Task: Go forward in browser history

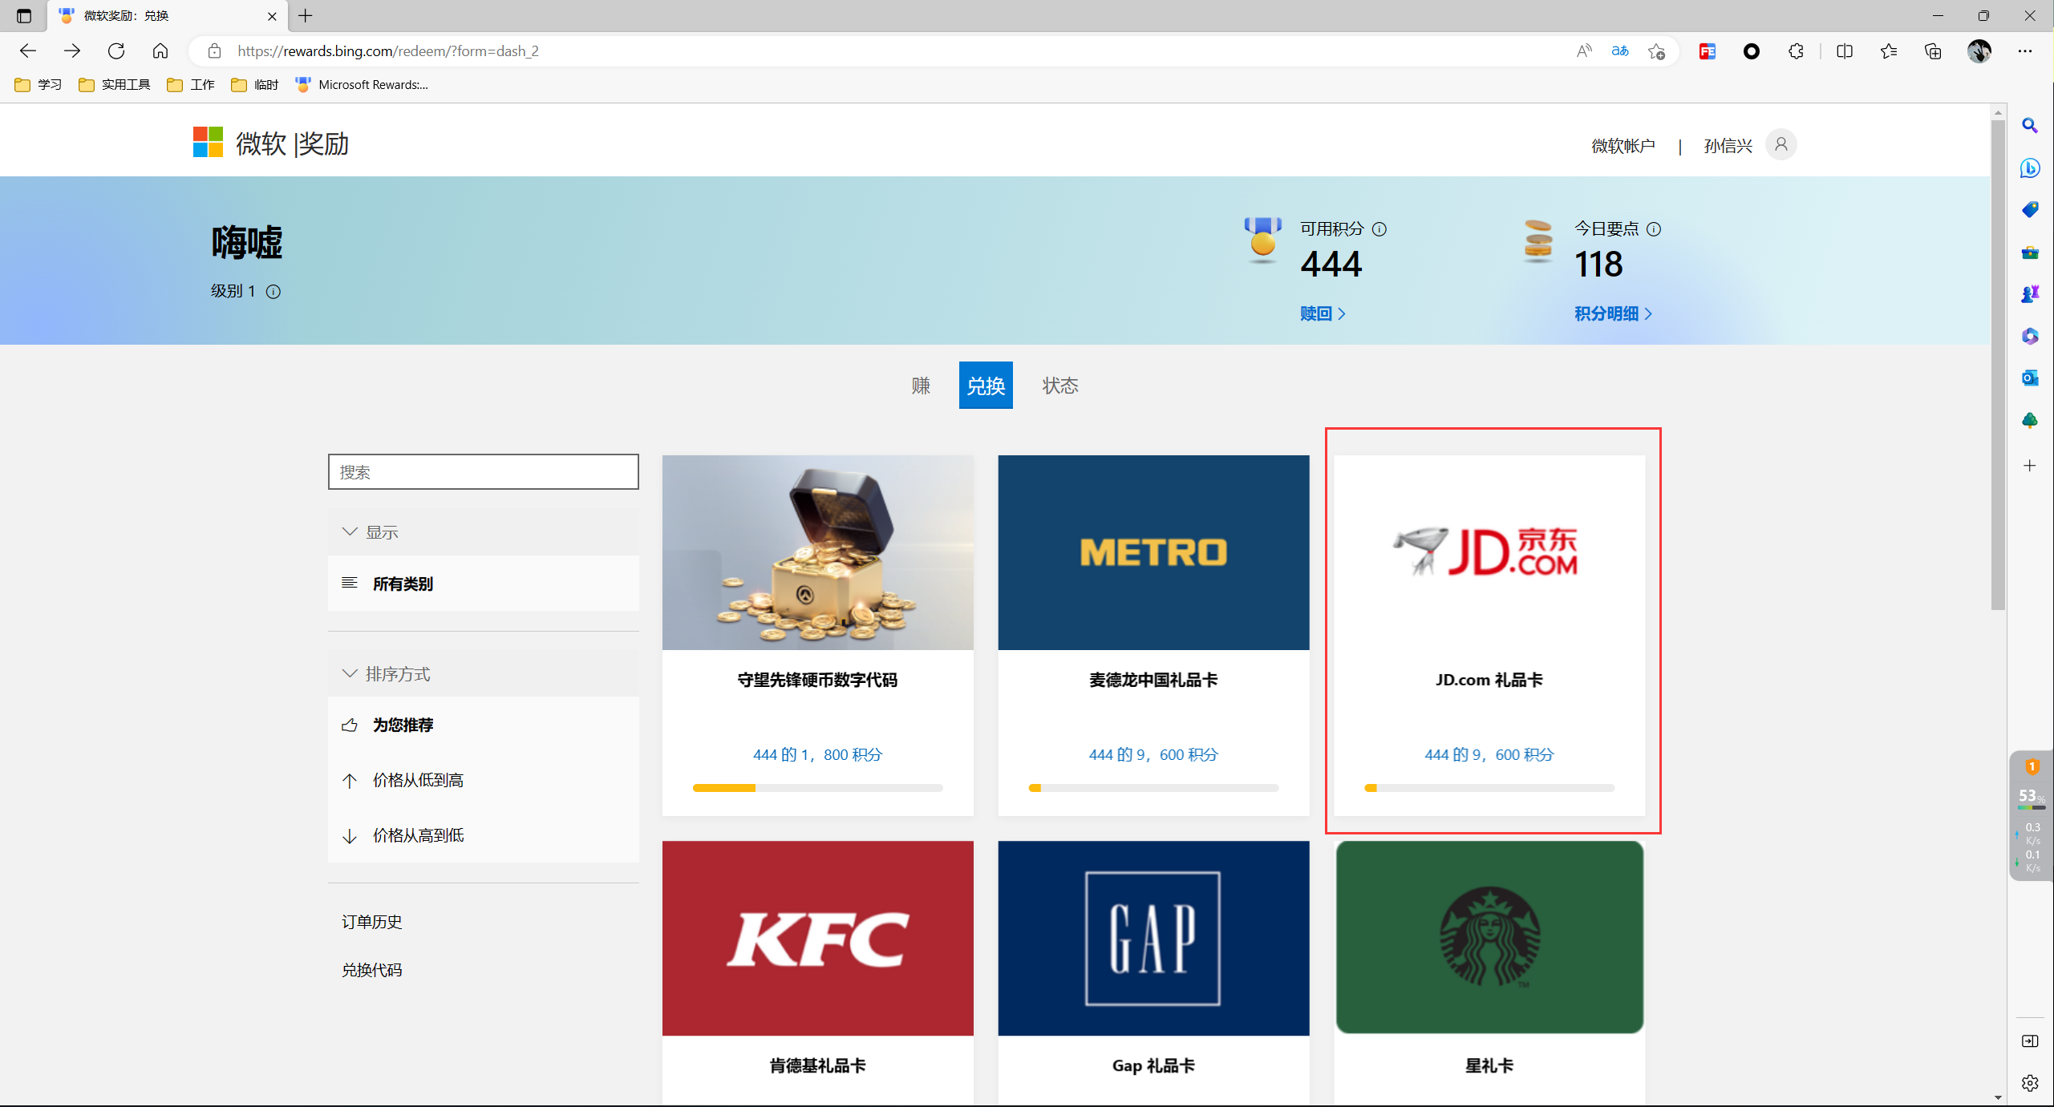Action: (x=72, y=51)
